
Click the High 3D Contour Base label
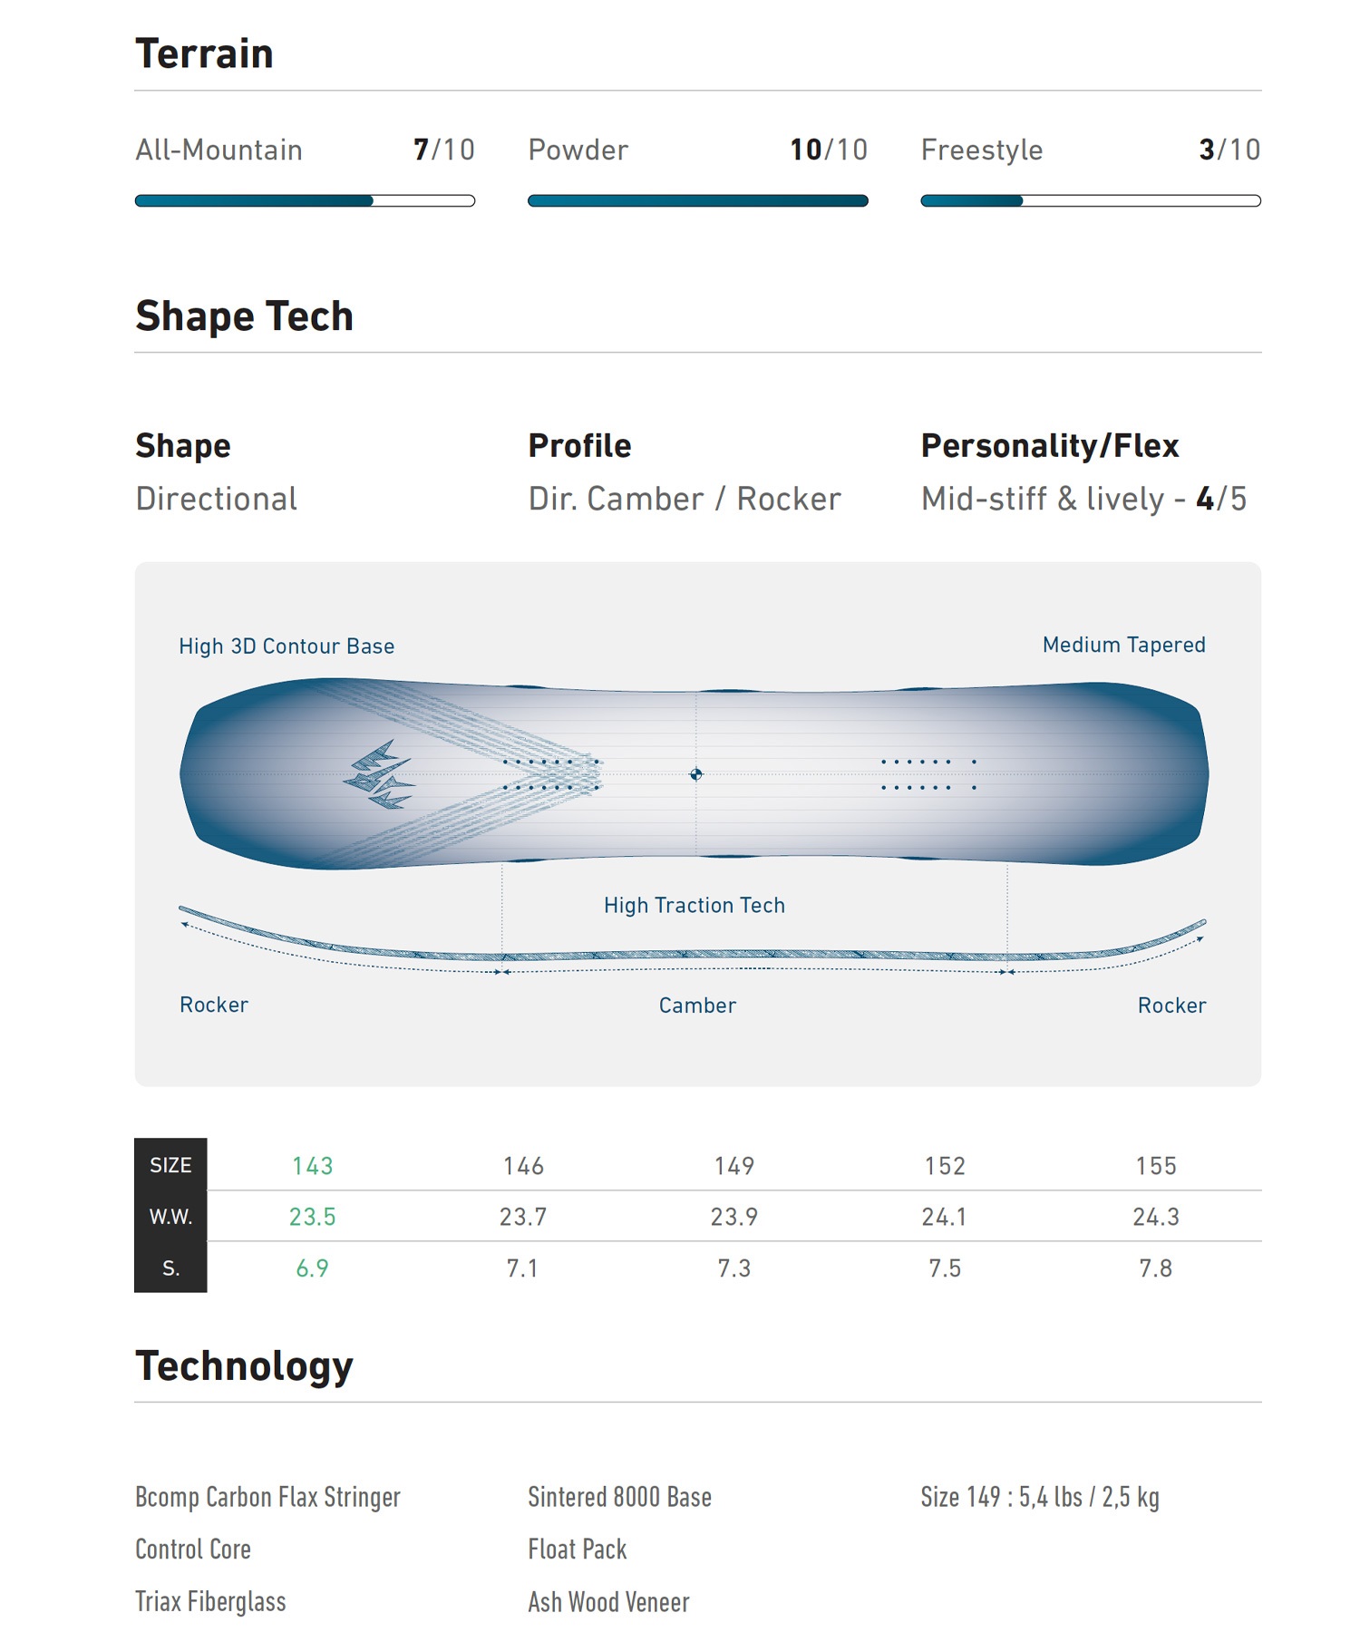pyautogui.click(x=287, y=646)
